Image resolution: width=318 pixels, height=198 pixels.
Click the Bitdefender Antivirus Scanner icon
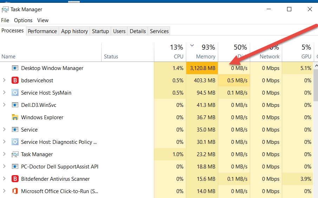pos(15,179)
